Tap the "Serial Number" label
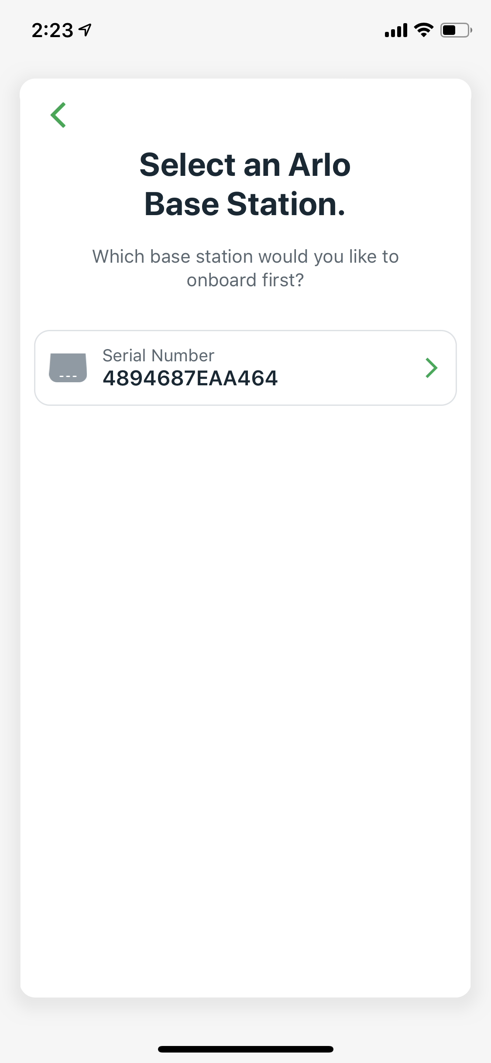Image resolution: width=491 pixels, height=1063 pixels. tap(158, 356)
